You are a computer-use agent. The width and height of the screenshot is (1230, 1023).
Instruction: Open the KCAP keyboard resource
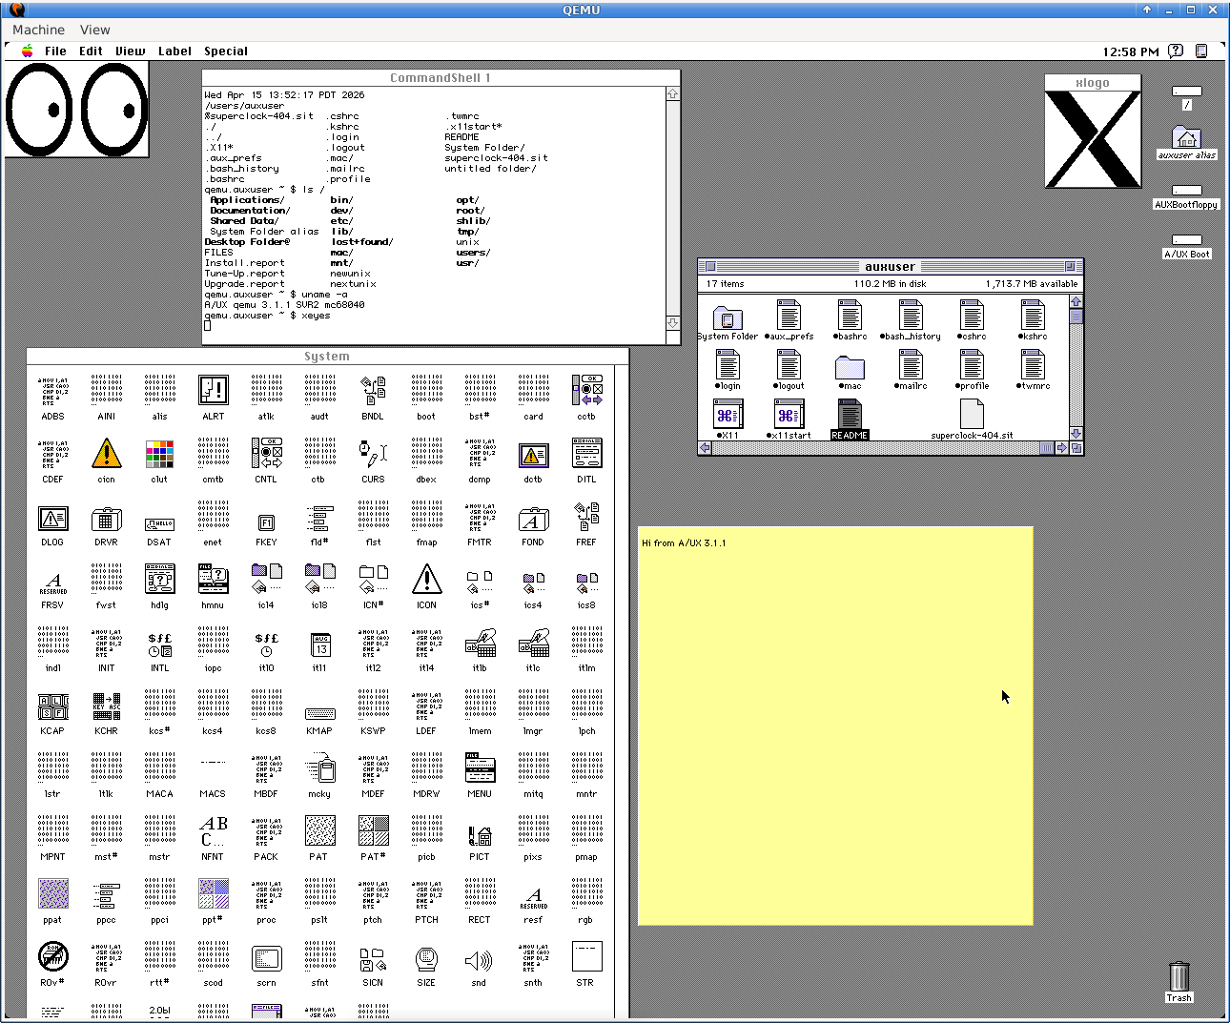(52, 706)
